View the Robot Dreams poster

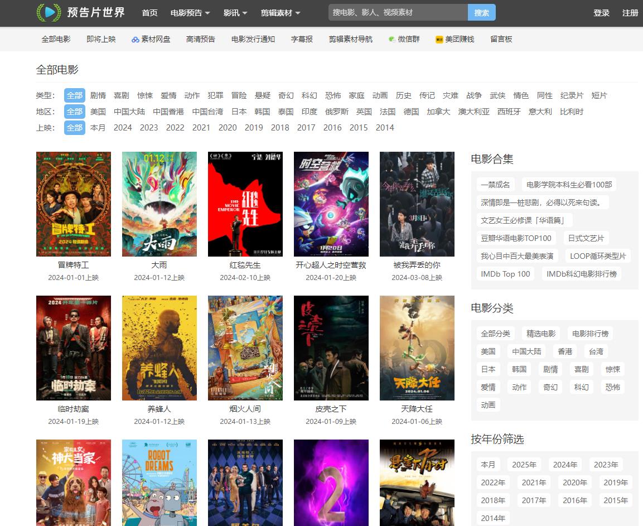tap(159, 482)
